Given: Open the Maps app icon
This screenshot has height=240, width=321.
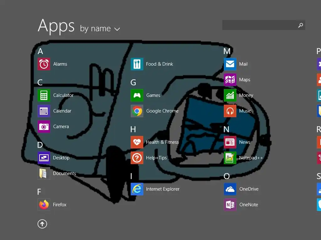Looking at the screenshot, I should coord(230,80).
